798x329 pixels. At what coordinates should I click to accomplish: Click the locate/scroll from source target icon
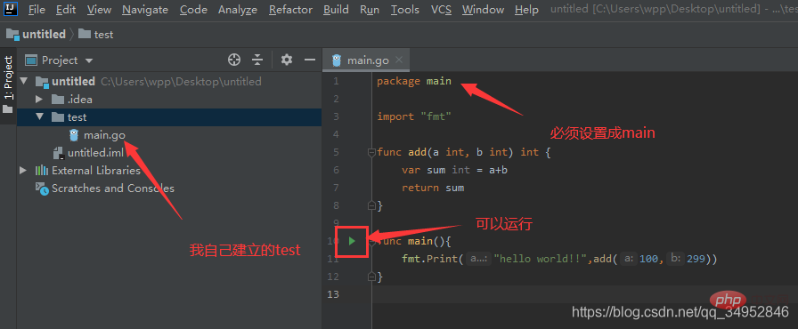[234, 60]
